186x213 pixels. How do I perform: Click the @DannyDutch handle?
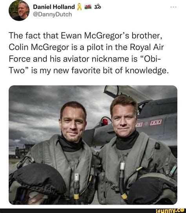[53, 14]
